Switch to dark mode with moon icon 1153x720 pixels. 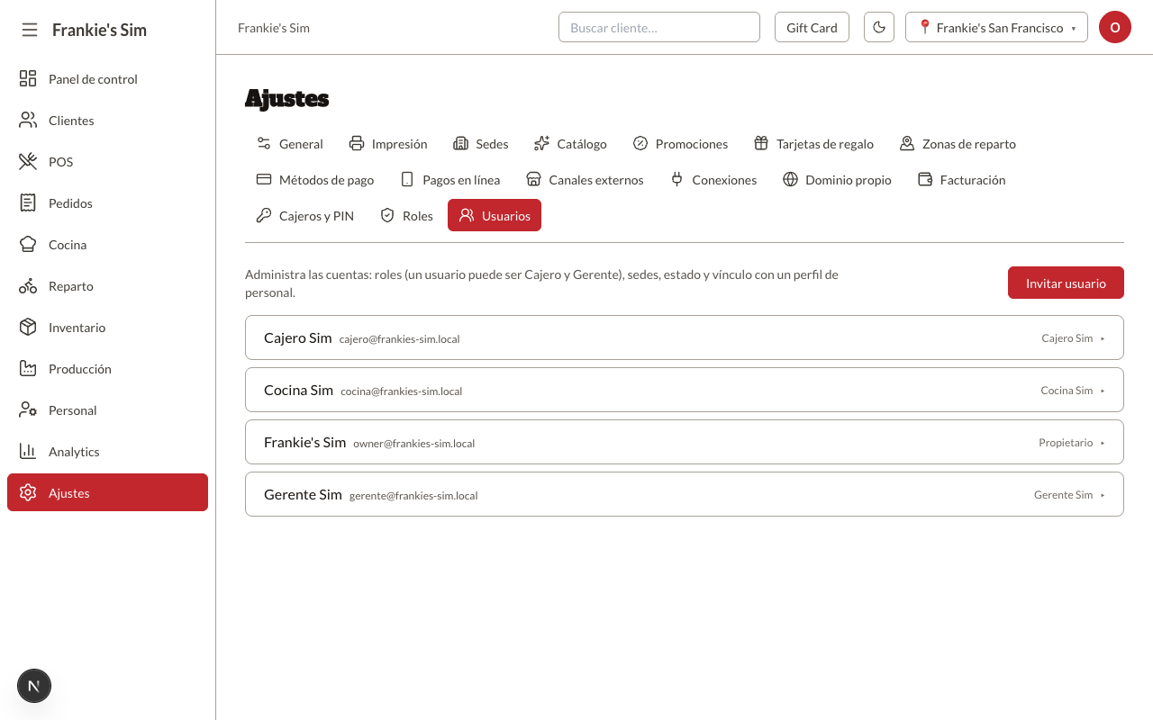(879, 27)
